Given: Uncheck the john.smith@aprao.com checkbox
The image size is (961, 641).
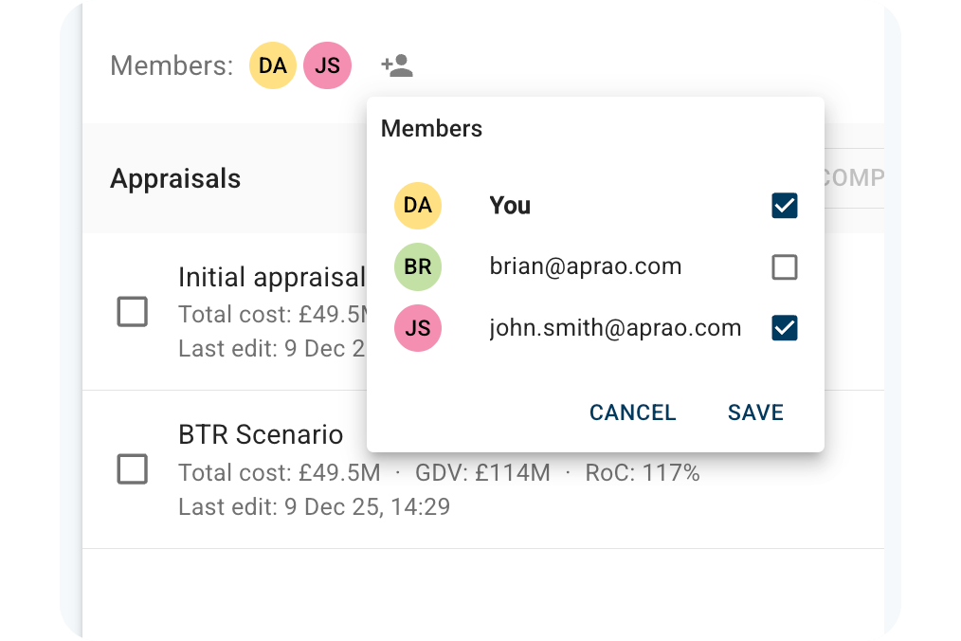Looking at the screenshot, I should (785, 328).
